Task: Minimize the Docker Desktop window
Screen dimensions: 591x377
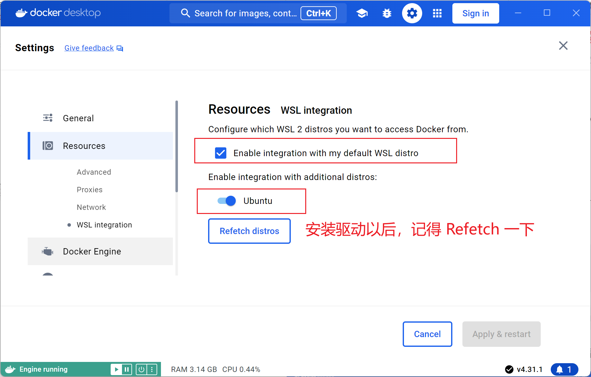Action: (x=518, y=13)
